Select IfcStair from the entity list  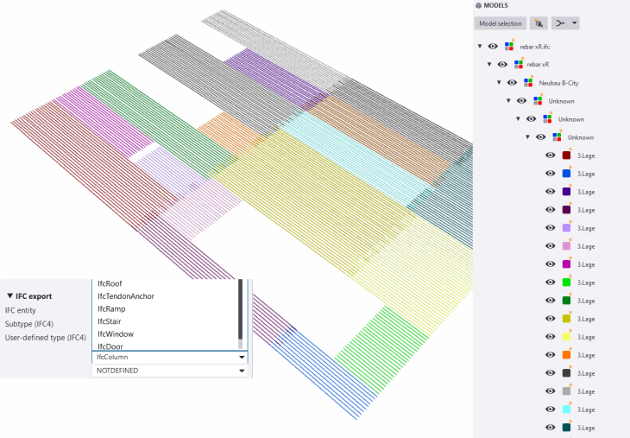coord(110,321)
